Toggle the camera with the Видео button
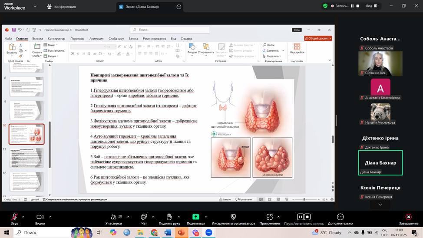This screenshot has height=238, width=423. click(40, 217)
